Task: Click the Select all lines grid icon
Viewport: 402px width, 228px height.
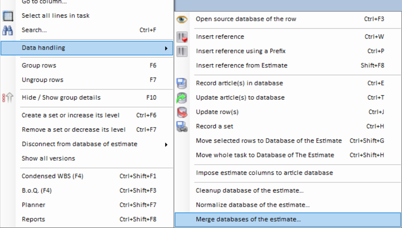Action: (8, 16)
